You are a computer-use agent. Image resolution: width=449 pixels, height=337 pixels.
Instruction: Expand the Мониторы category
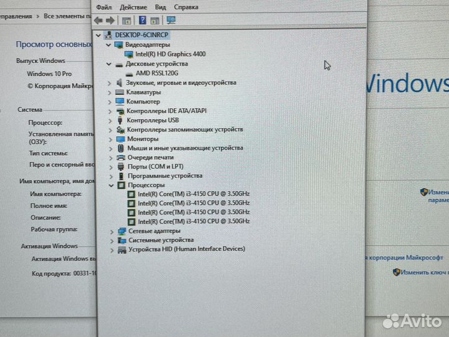(110, 140)
